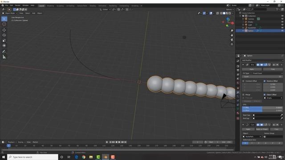Open the File menu
The image size is (285, 160).
point(6,5)
